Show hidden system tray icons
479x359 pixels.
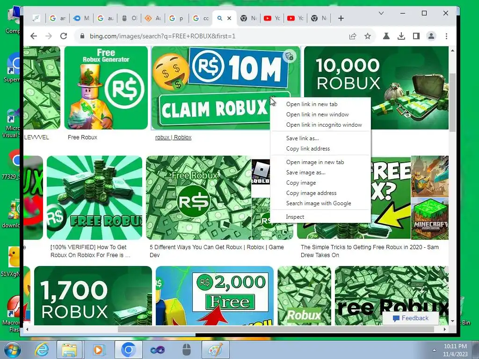[x=434, y=350]
